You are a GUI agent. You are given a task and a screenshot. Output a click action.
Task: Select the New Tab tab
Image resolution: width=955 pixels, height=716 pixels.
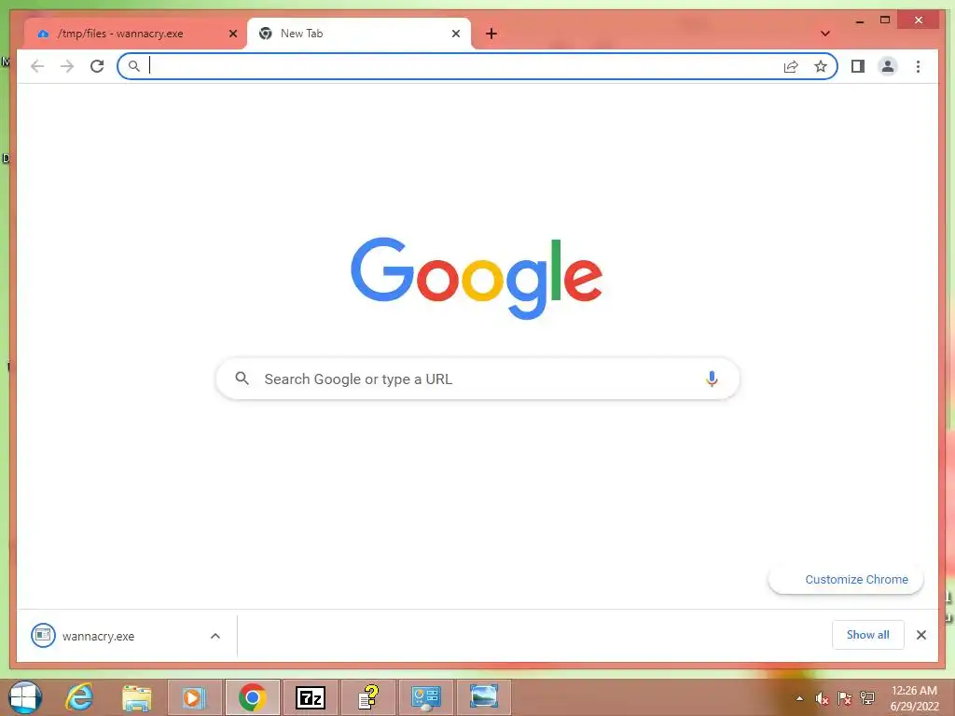358,34
